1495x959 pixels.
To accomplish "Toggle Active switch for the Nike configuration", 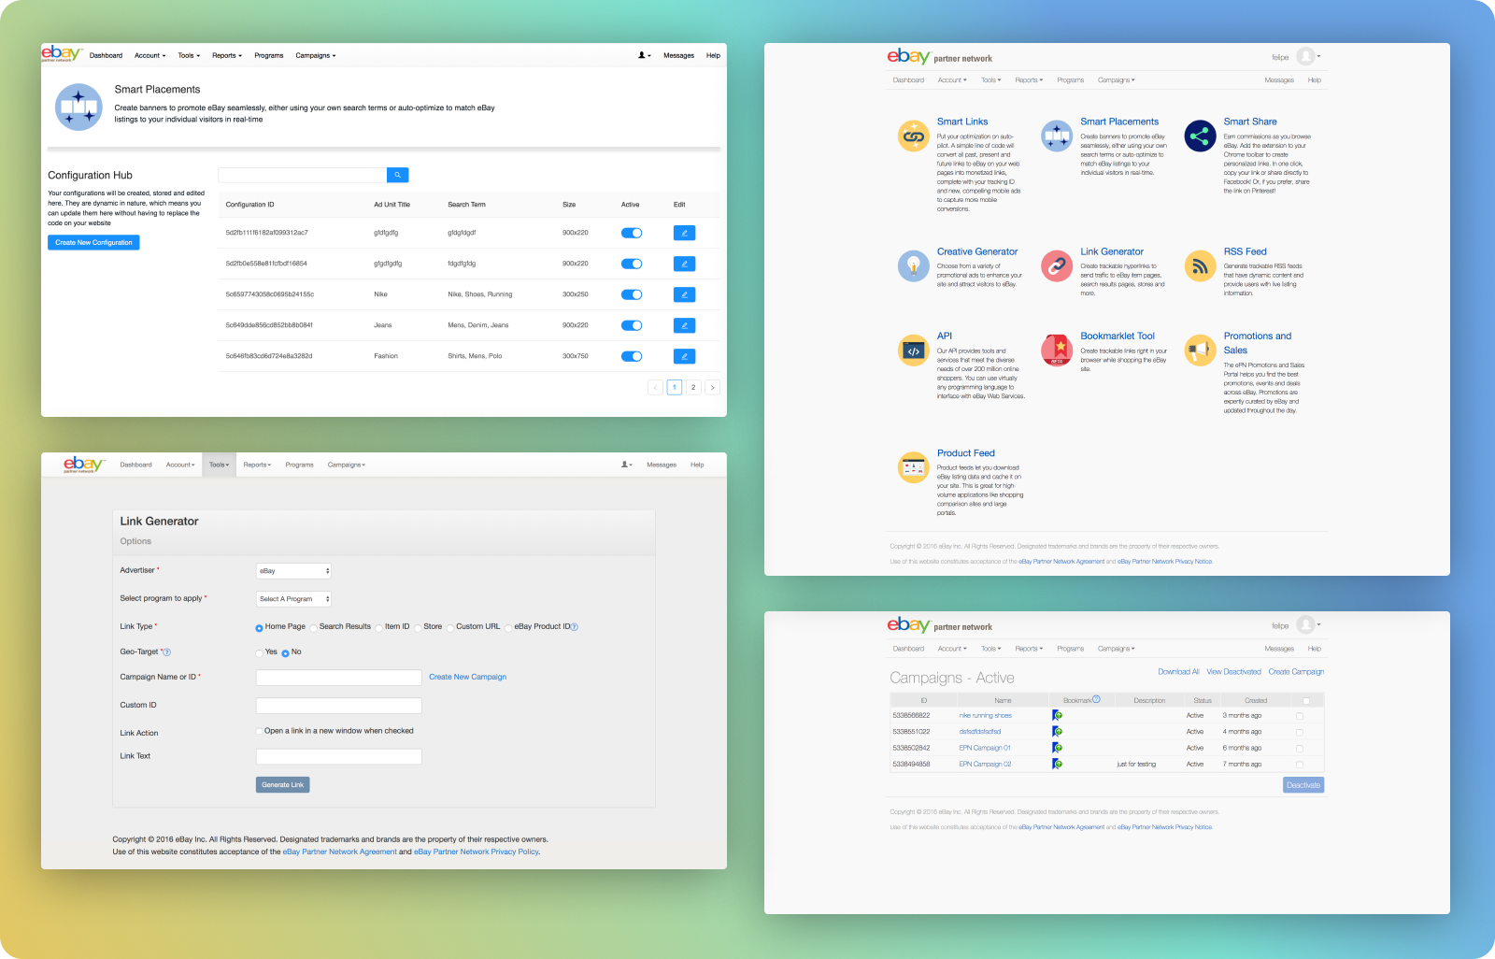I will point(632,294).
